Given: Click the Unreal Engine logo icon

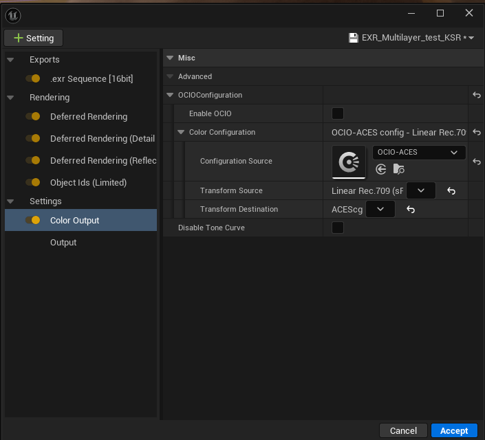Looking at the screenshot, I should 12,16.
